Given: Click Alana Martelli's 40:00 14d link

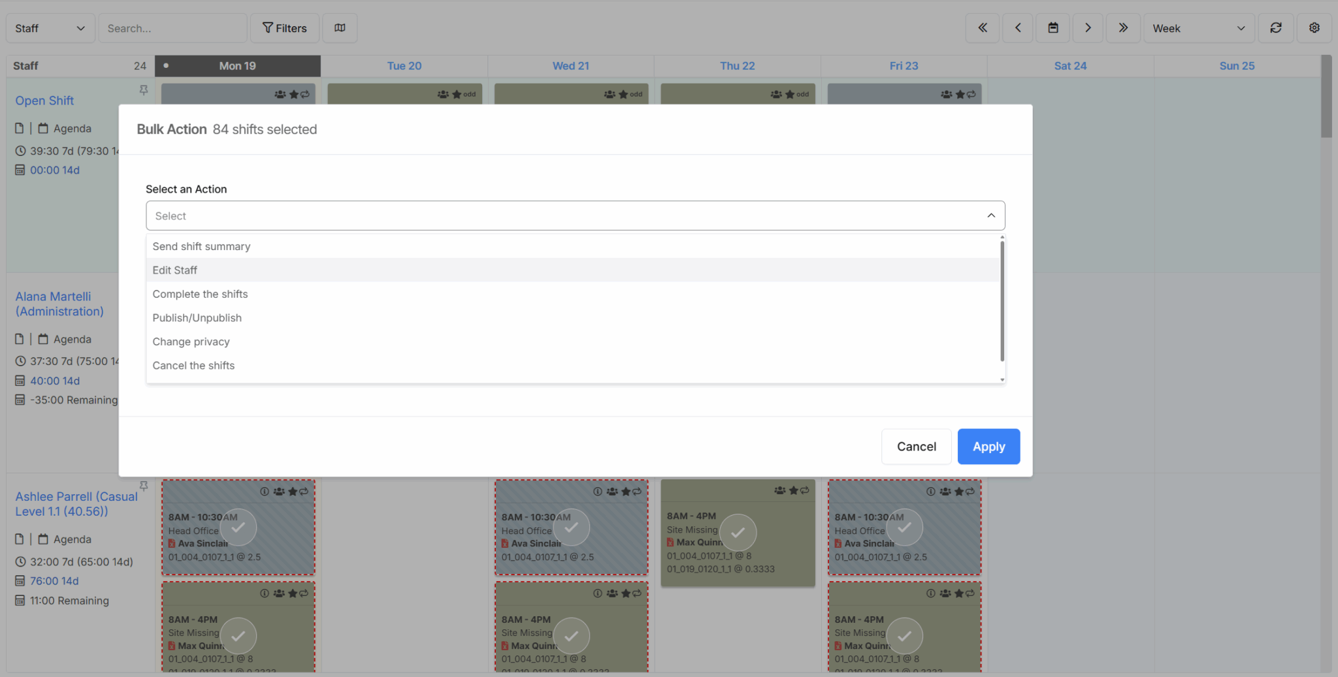Looking at the screenshot, I should 55,381.
